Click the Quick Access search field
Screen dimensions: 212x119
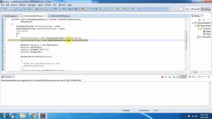click(x=176, y=9)
